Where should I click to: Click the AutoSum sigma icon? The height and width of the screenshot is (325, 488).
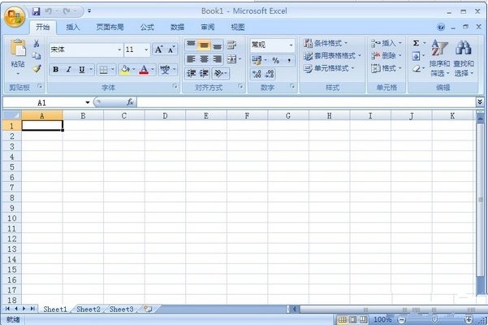[416, 43]
